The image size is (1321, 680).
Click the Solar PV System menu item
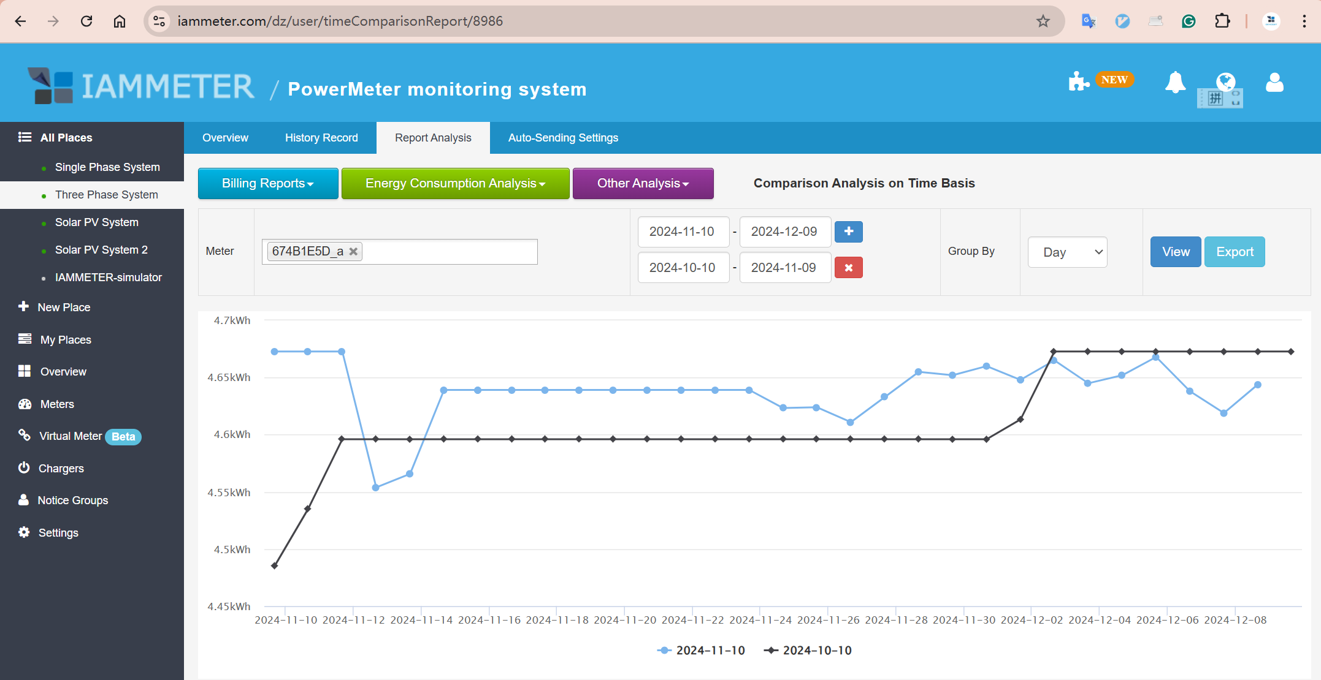coord(96,222)
